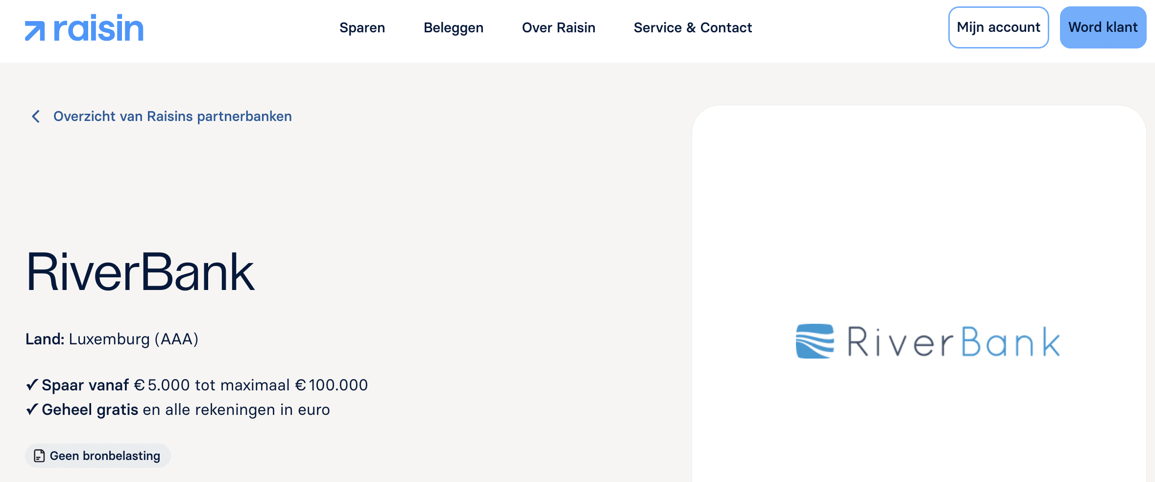Viewport: 1155px width, 482px height.
Task: Click the alle rekeningen in euro text
Action: [247, 410]
